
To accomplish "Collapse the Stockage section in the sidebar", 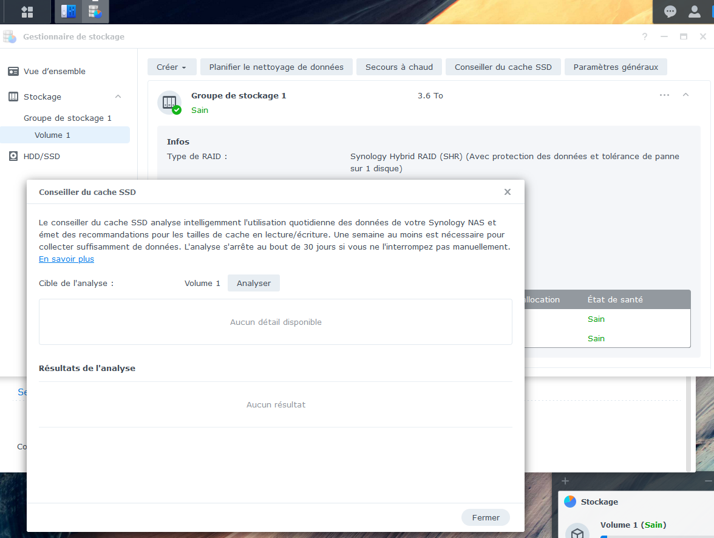I will pos(118,97).
